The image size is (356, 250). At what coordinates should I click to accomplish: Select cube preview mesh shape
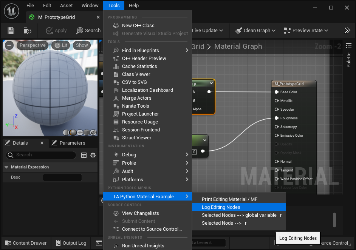click(x=87, y=132)
